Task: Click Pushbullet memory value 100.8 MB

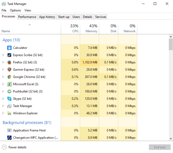Action: 91,91
